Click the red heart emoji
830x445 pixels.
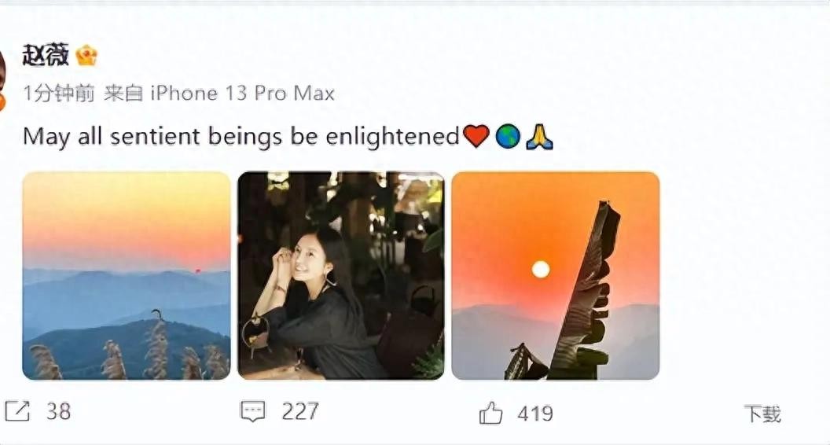[476, 137]
